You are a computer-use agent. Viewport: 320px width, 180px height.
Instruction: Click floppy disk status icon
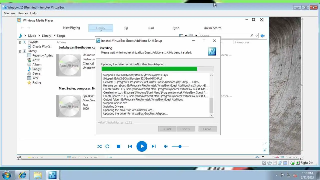pos(275,163)
